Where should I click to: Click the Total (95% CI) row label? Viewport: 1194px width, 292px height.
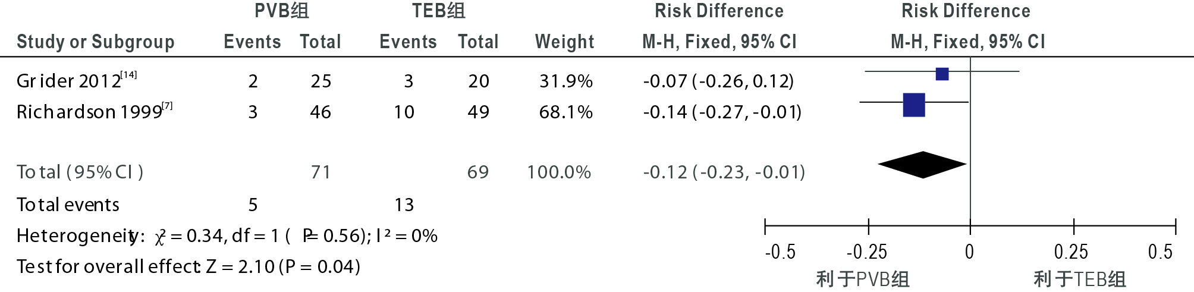point(80,172)
